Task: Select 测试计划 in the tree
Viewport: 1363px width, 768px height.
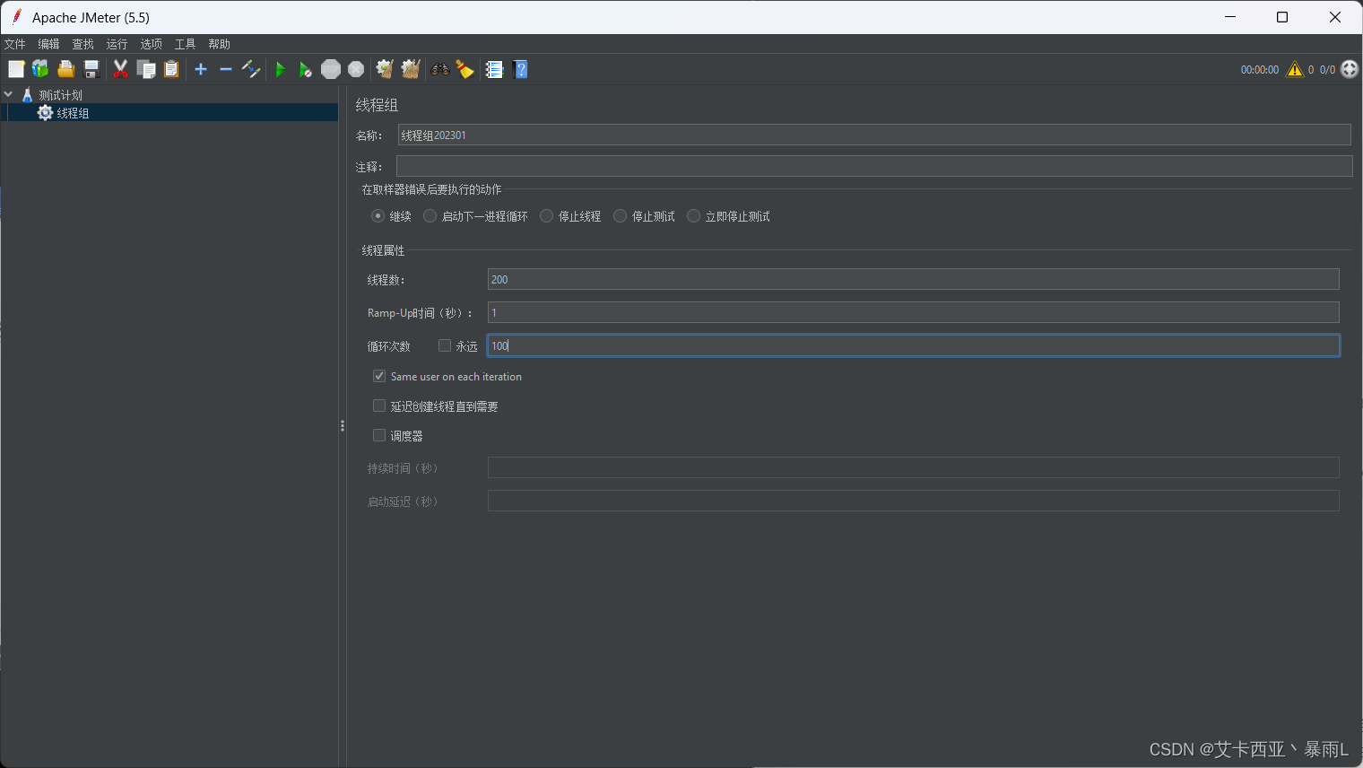Action: [60, 95]
